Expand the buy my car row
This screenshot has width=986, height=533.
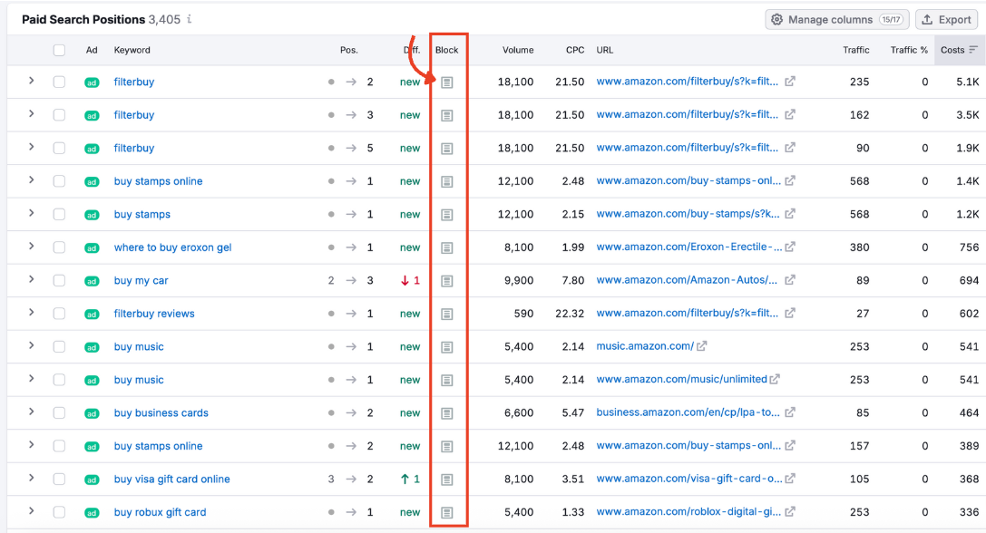[31, 280]
